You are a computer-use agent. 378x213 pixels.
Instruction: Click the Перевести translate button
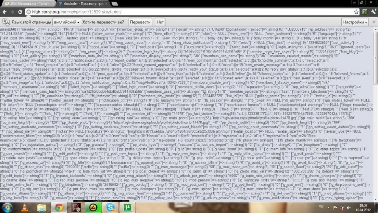140,22
